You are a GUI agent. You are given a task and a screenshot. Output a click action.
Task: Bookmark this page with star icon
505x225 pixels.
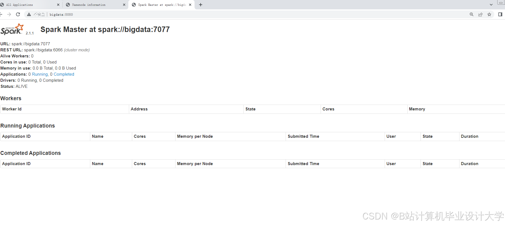[x=489, y=14]
